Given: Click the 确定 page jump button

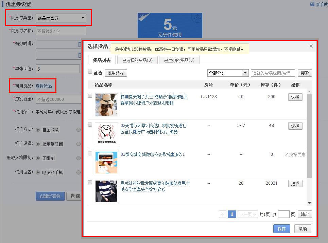Looking at the screenshot, I should (x=305, y=214).
